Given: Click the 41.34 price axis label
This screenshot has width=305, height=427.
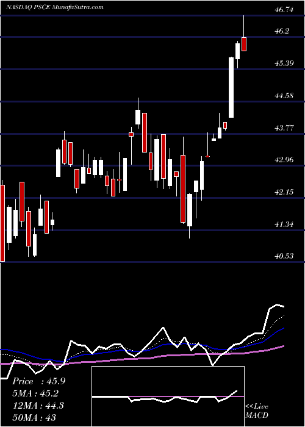Looking at the screenshot, I should point(284,224).
